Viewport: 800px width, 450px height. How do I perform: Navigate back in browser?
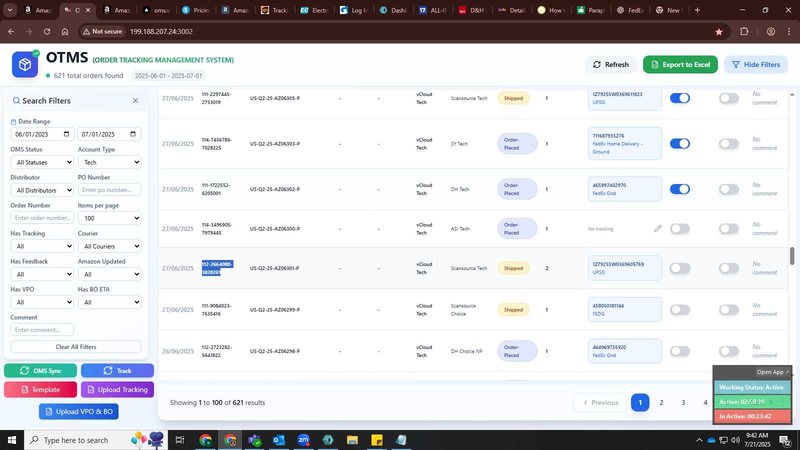coord(11,31)
